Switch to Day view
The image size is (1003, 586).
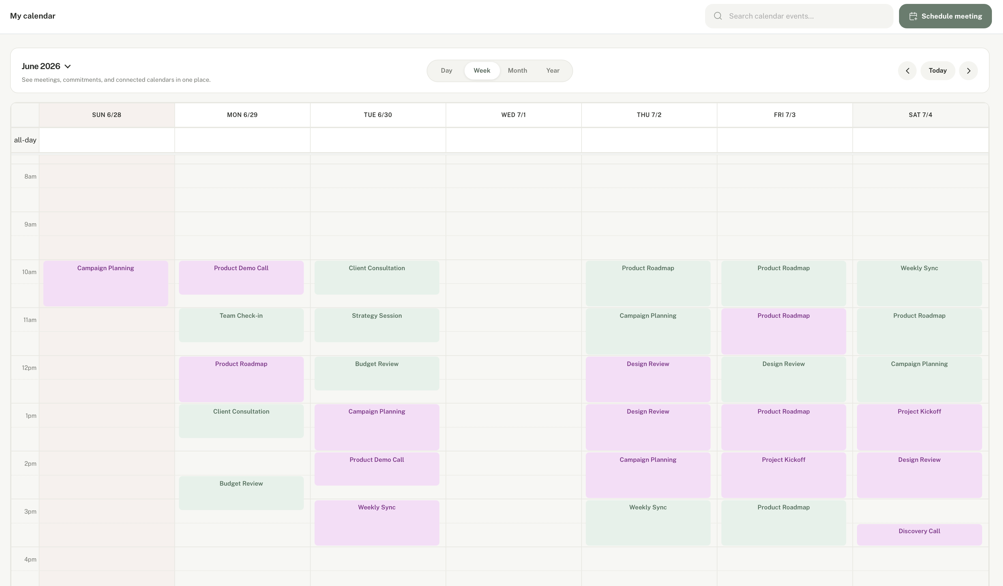(x=446, y=71)
